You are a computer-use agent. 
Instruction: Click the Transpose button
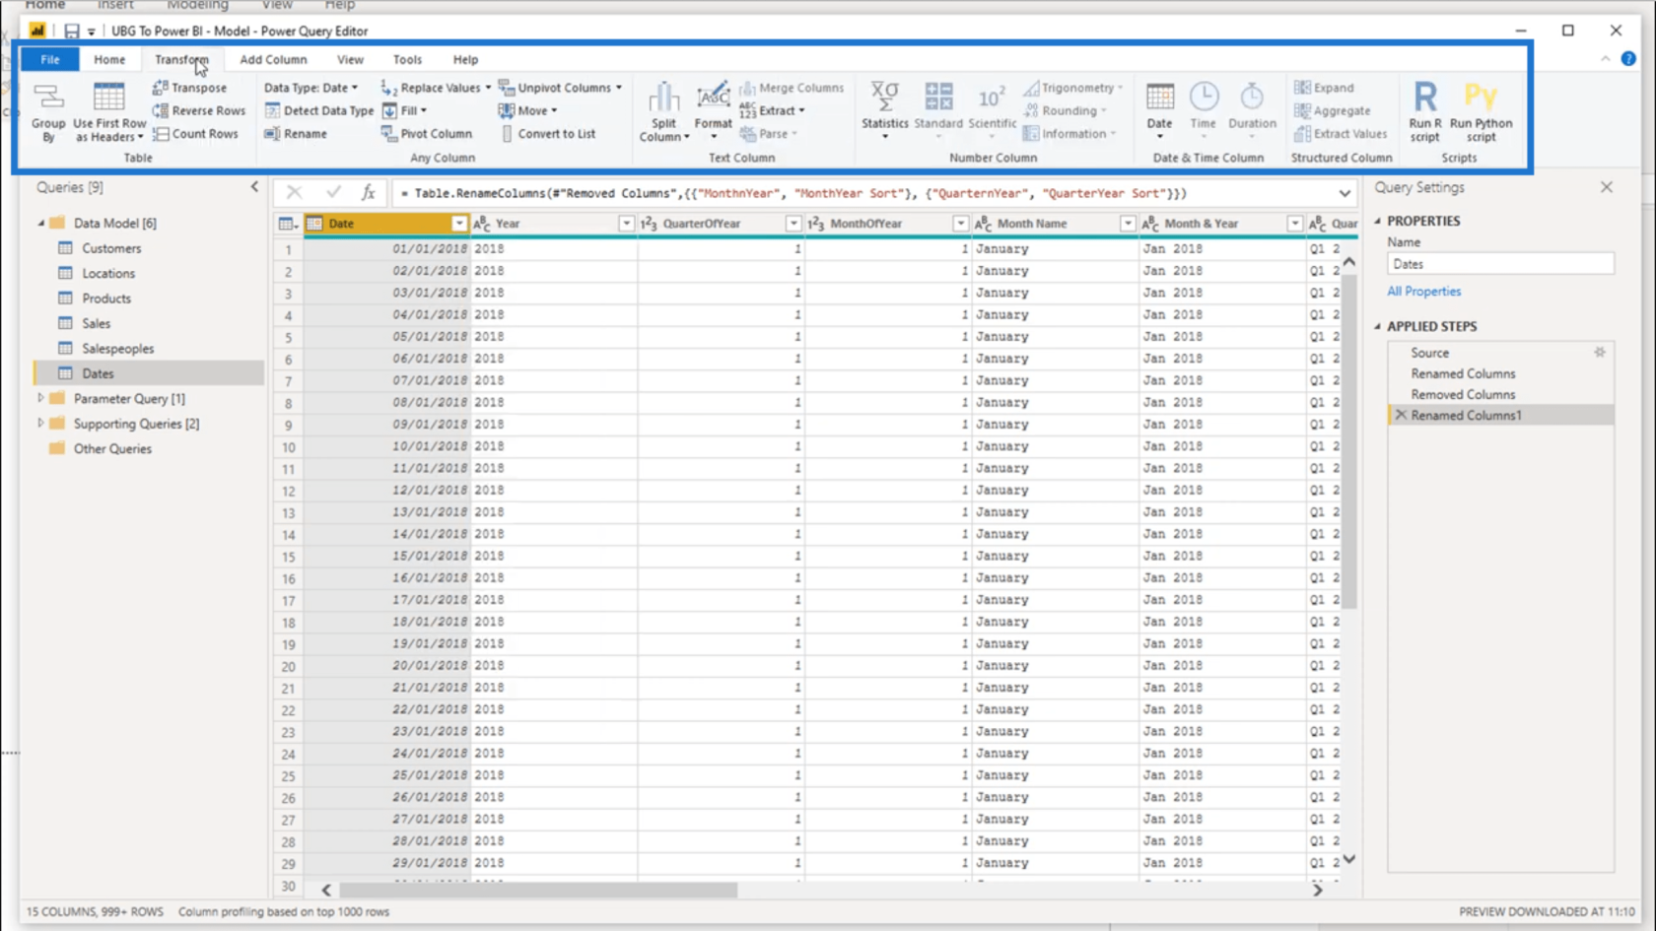189,88
